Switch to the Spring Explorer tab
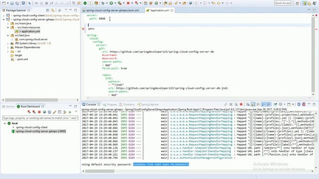Viewport: 319px width, 179px height. pyautogui.click(x=148, y=104)
